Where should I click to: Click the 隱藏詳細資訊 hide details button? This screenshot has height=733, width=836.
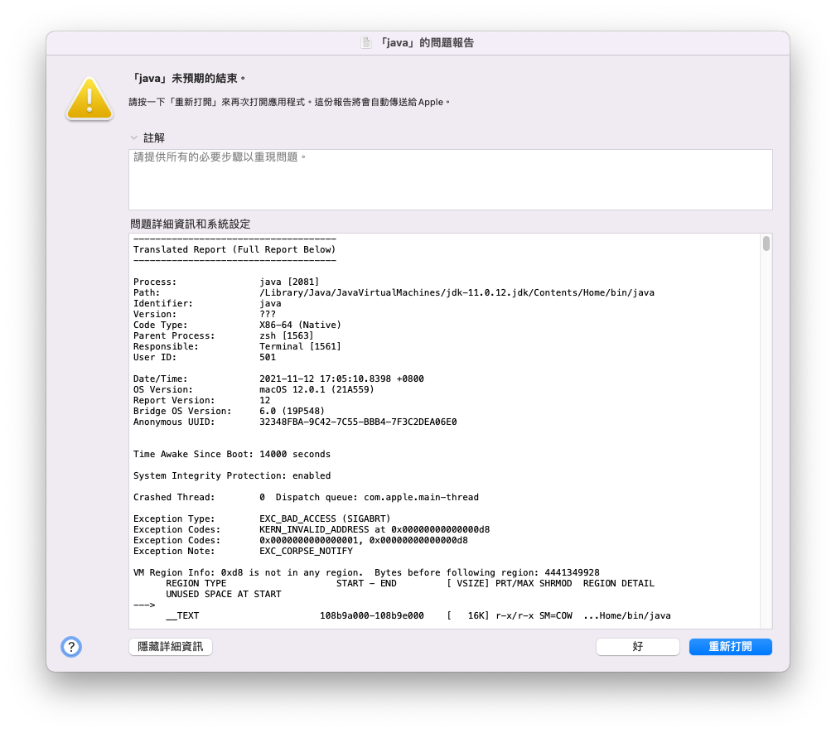point(171,647)
